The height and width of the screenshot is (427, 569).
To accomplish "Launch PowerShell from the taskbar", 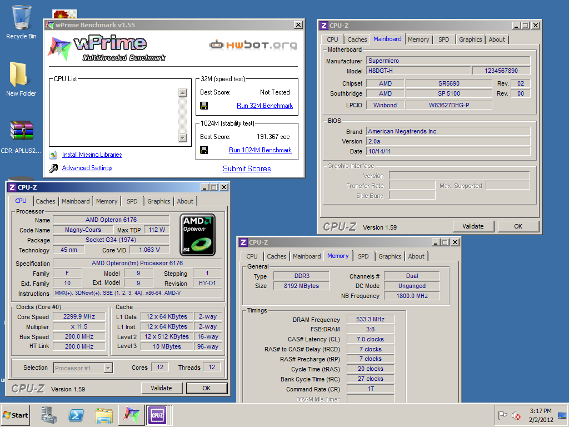I will coord(76,415).
